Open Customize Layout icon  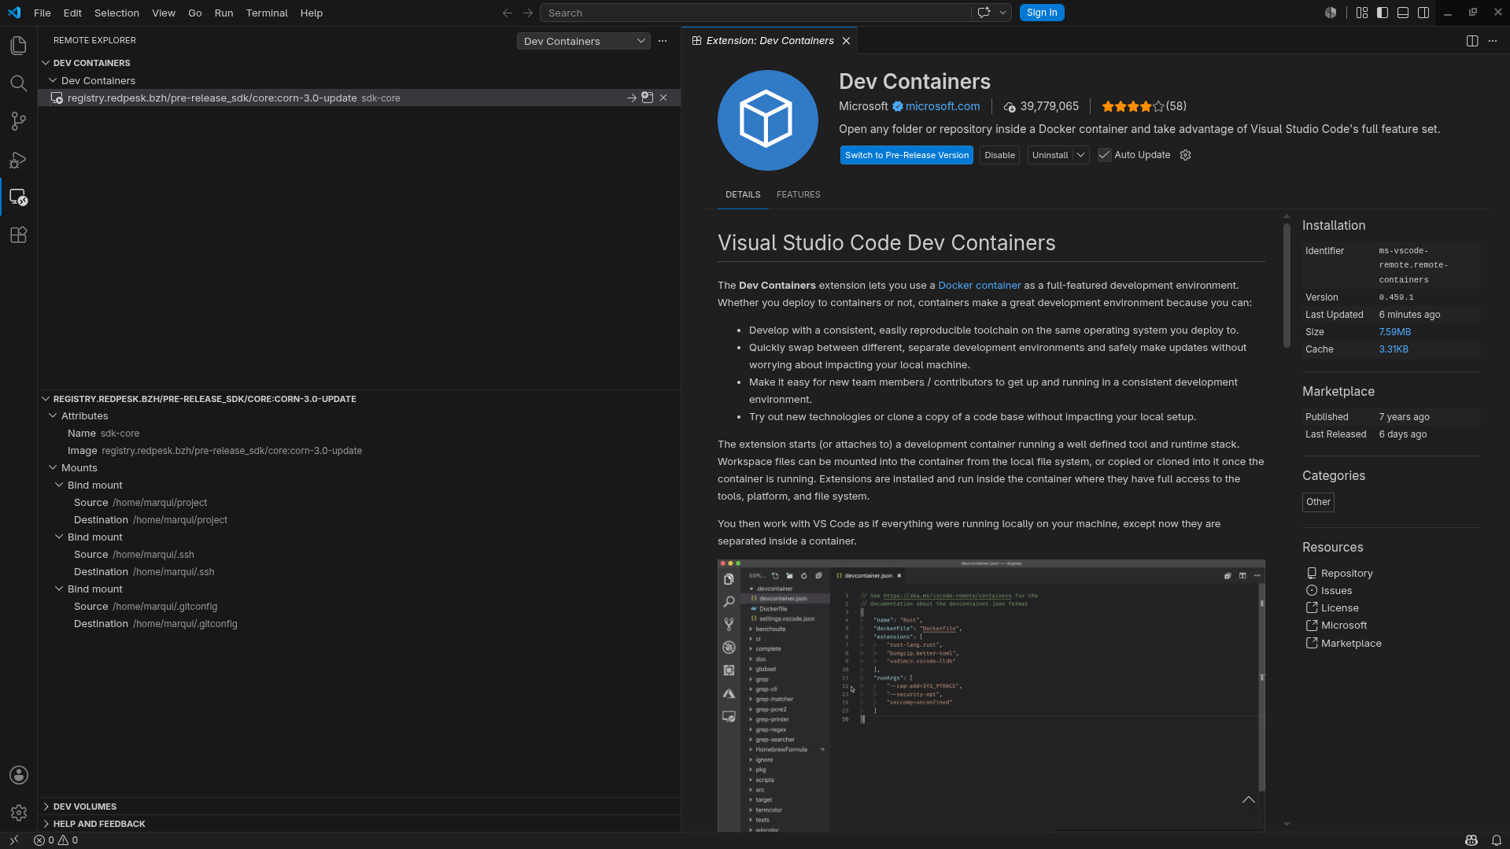(x=1362, y=13)
